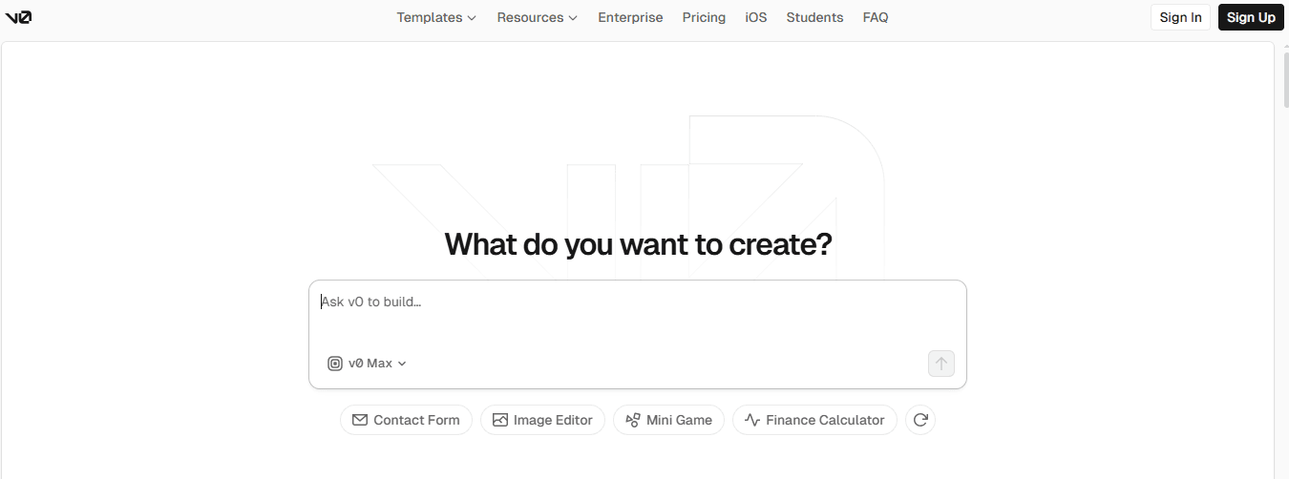Open the Students link in the header
Viewport: 1289px width, 479px height.
tap(814, 17)
